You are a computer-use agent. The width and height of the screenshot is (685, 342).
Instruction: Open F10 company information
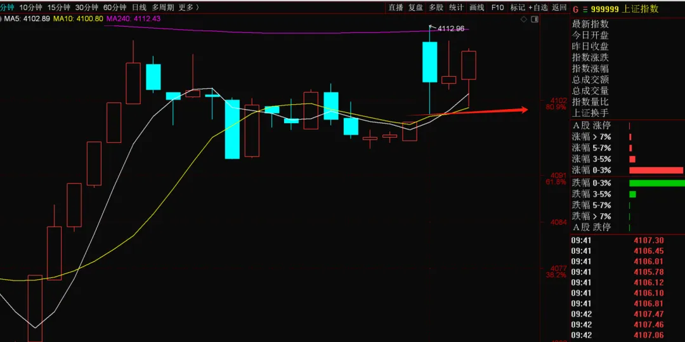pos(497,8)
